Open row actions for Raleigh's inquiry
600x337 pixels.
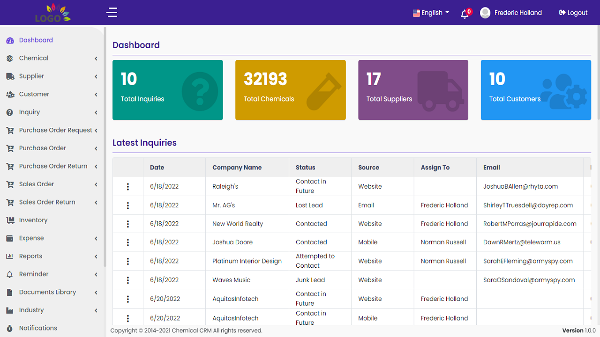pos(128,187)
